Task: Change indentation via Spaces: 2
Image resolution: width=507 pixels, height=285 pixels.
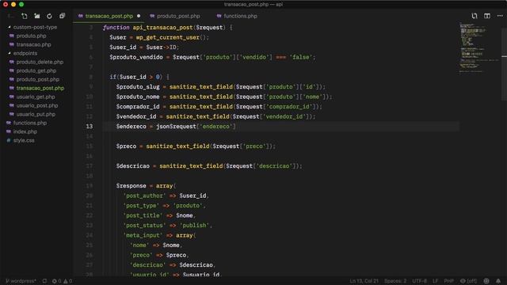Action: coord(395,281)
